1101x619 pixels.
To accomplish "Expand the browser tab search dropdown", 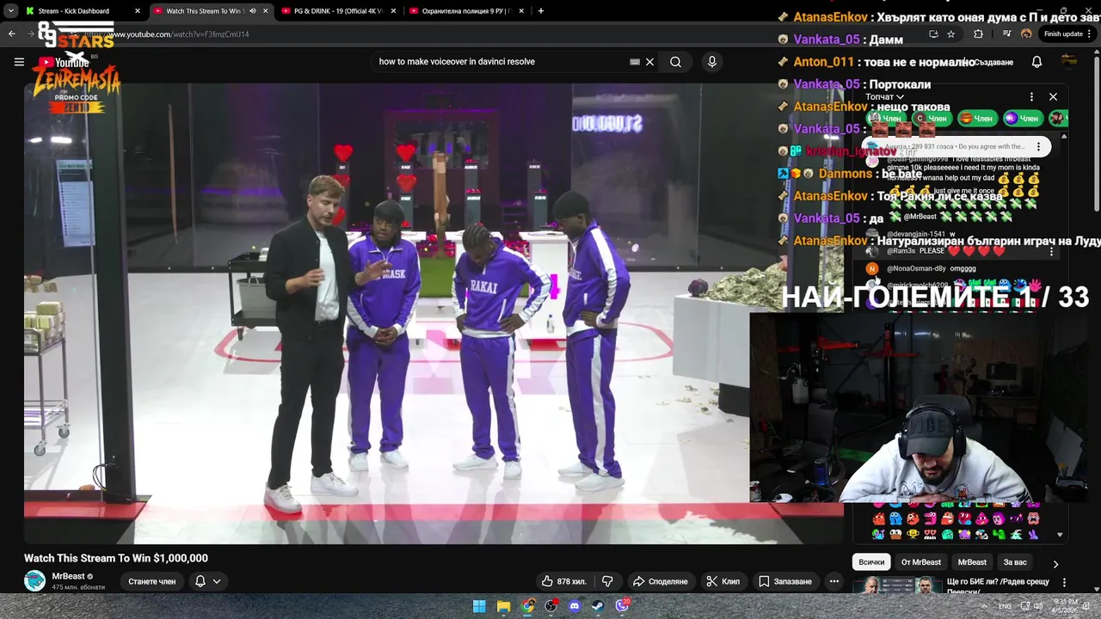I will click(10, 11).
